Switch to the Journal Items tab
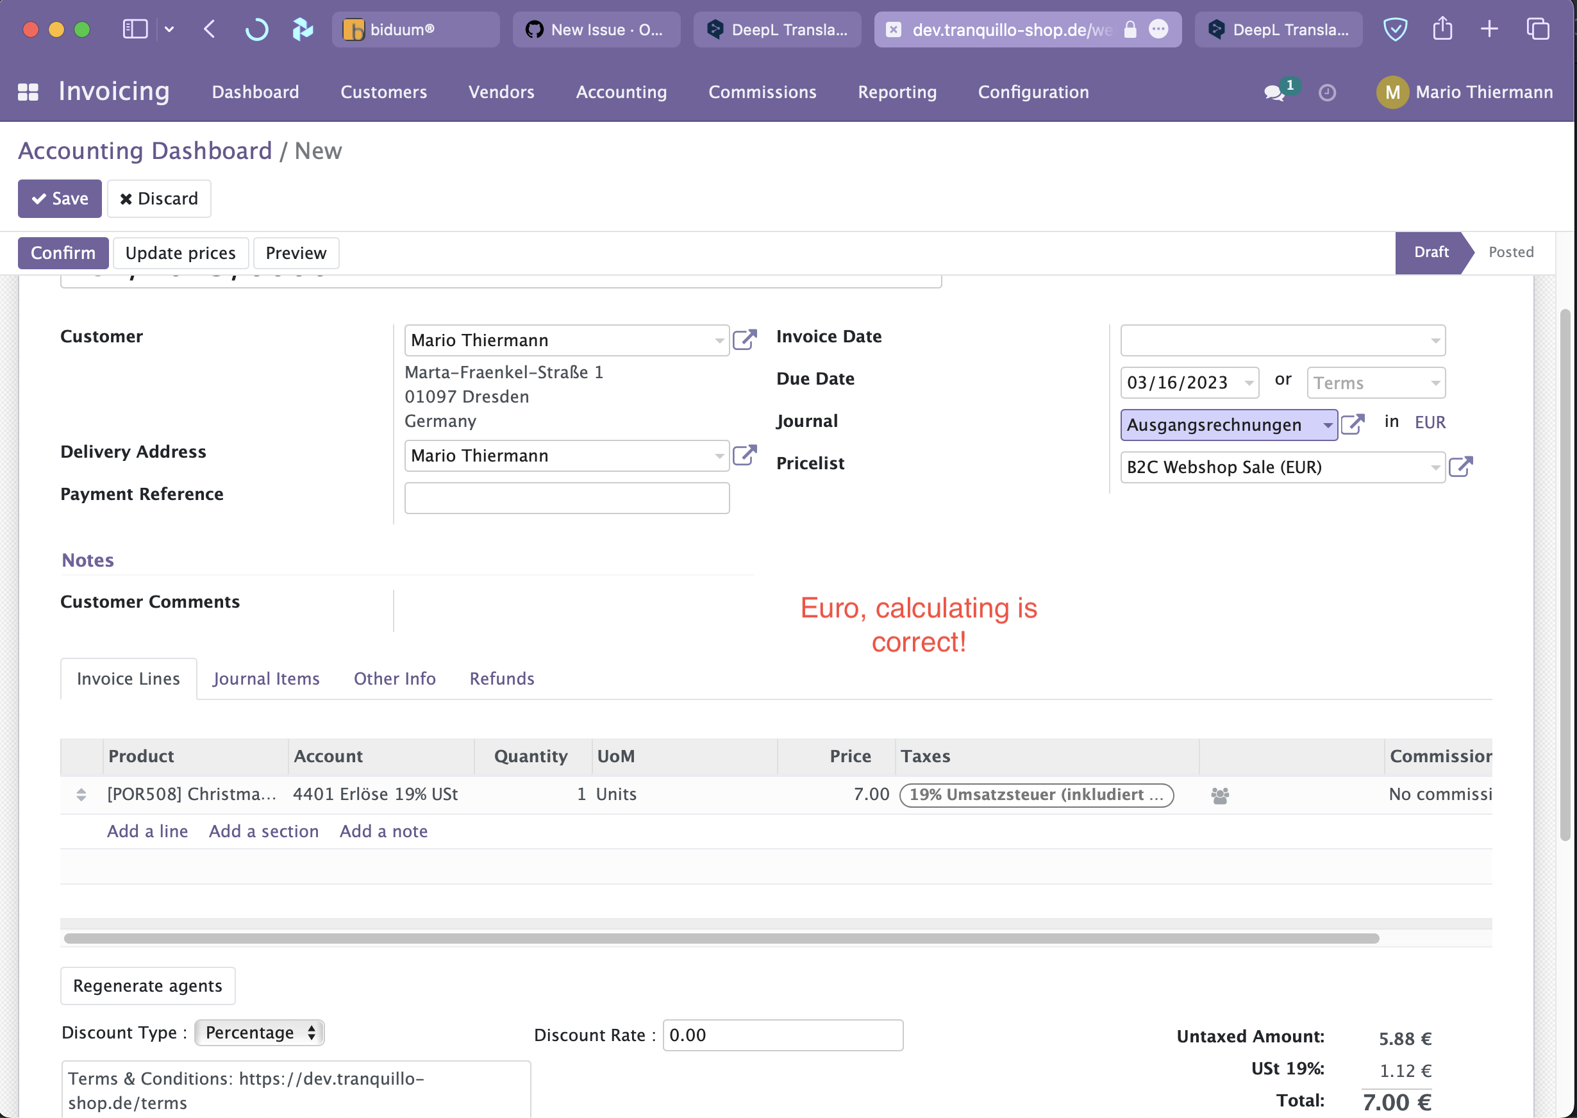The width and height of the screenshot is (1577, 1118). (265, 678)
